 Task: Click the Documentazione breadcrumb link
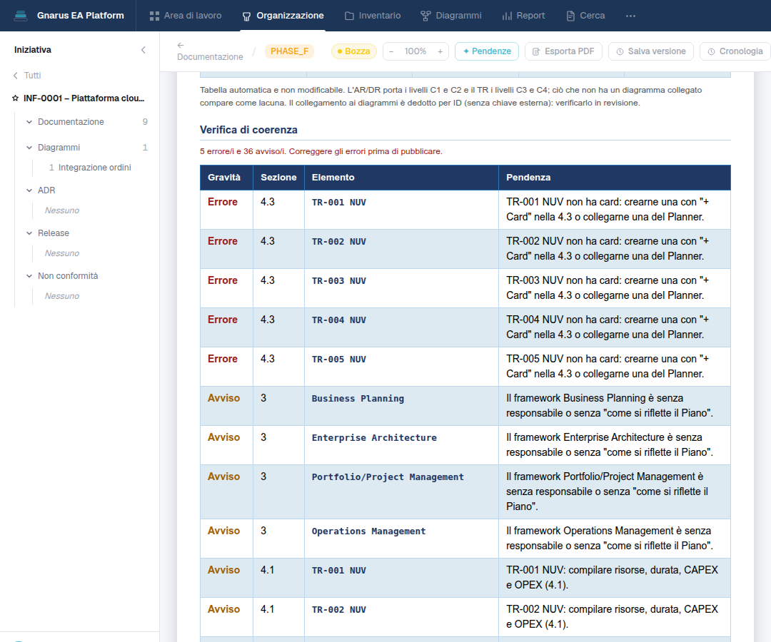tap(210, 57)
